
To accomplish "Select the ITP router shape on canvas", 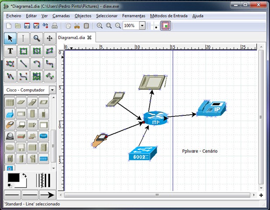I will (156, 118).
